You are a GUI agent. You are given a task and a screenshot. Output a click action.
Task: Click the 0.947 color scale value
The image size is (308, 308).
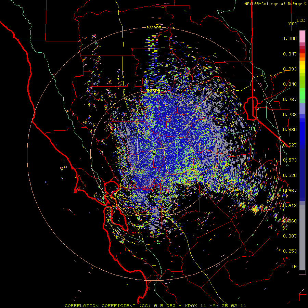pyautogui.click(x=290, y=54)
